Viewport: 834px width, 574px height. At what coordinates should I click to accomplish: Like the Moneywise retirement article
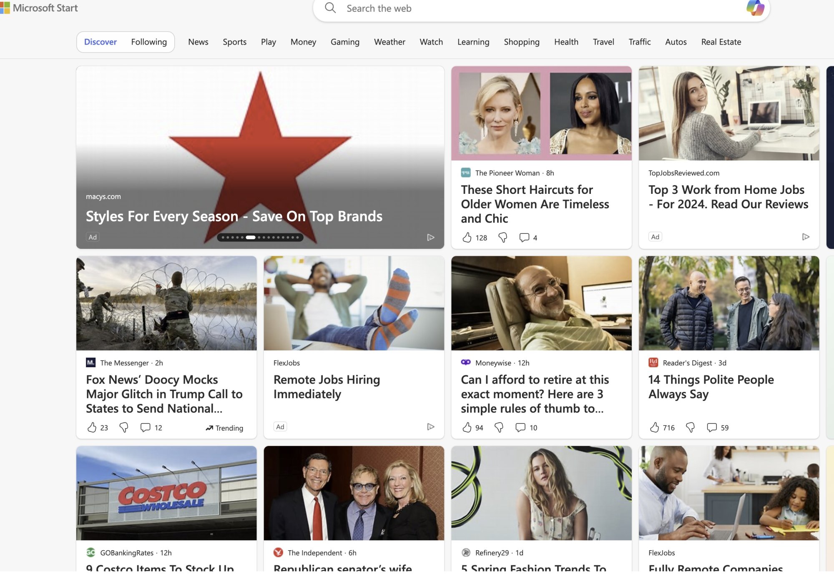coord(467,427)
